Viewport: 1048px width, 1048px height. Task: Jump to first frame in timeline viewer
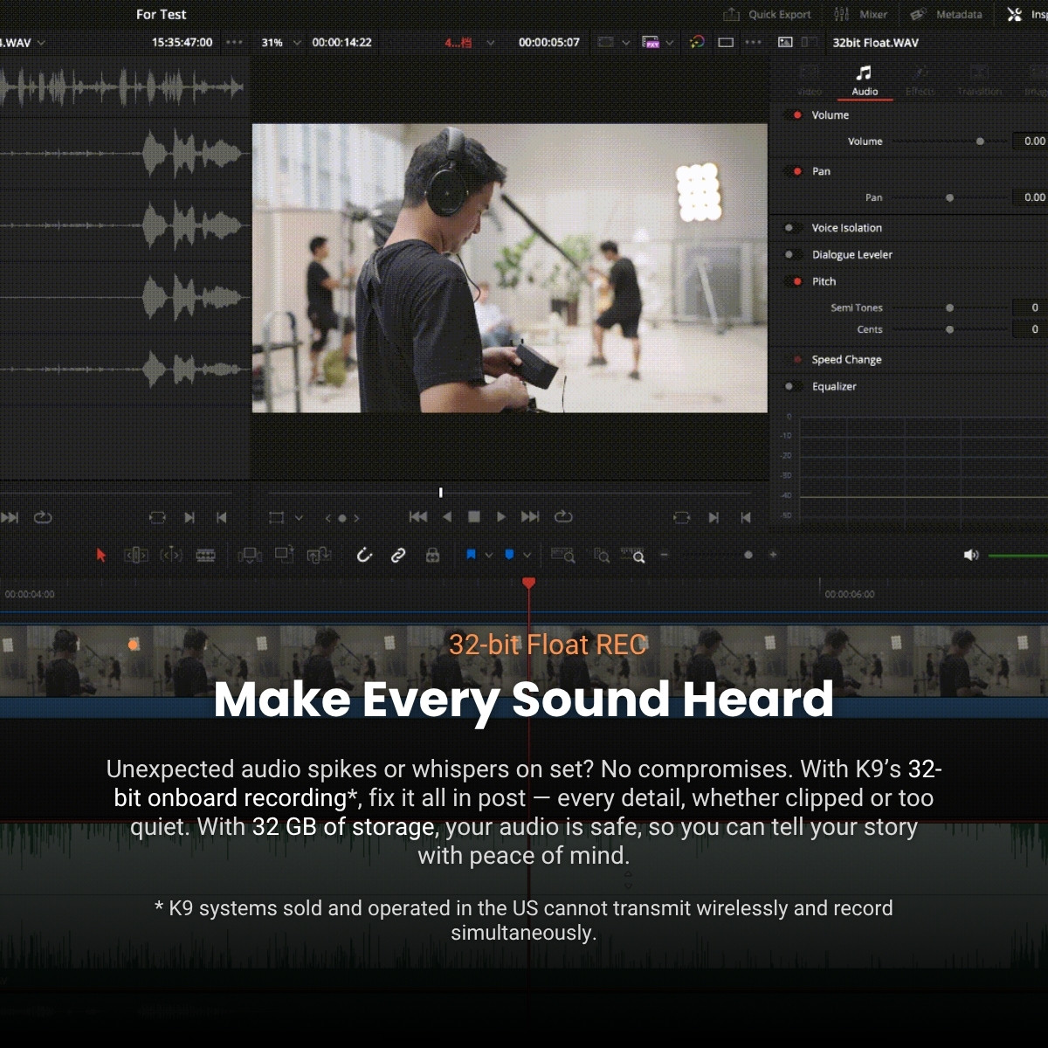click(x=418, y=517)
